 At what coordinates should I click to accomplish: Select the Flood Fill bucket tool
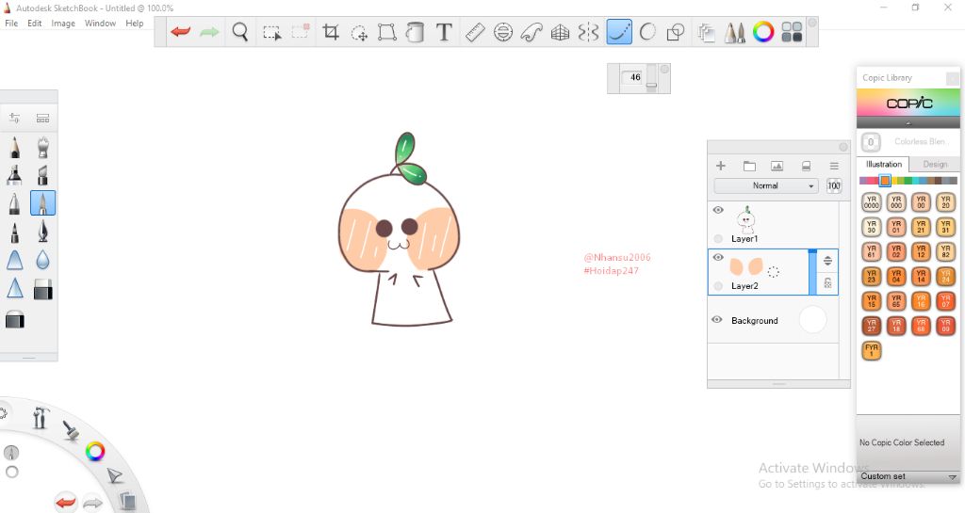416,32
